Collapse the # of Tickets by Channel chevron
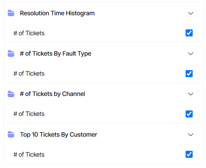Image resolution: width=206 pixels, height=168 pixels. (190, 94)
